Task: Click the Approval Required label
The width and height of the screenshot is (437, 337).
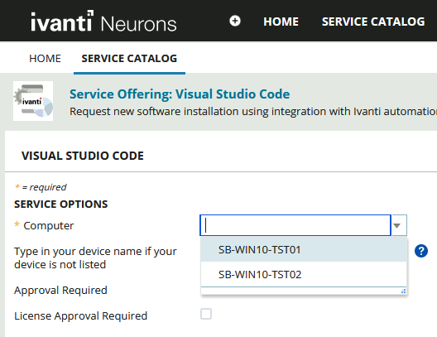Action: (60, 290)
